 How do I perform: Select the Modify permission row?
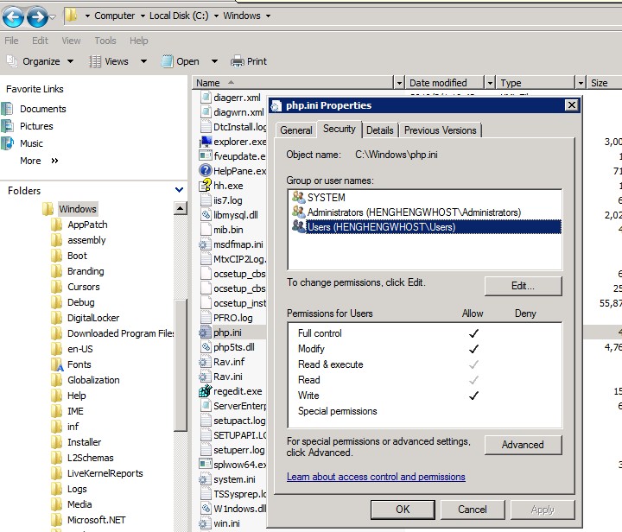(424, 349)
